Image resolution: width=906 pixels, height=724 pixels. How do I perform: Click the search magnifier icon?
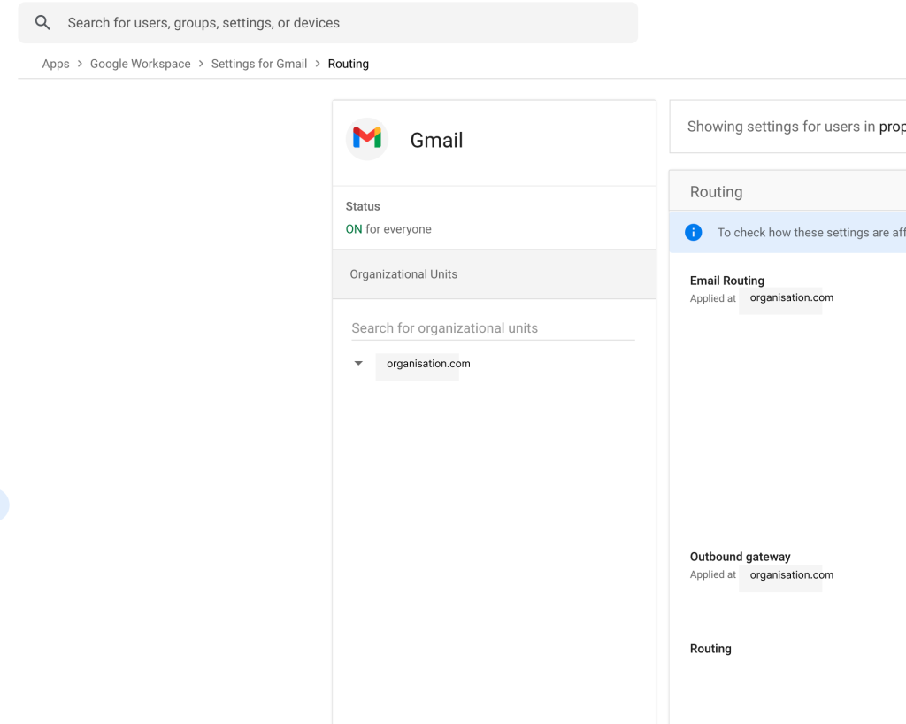click(42, 22)
